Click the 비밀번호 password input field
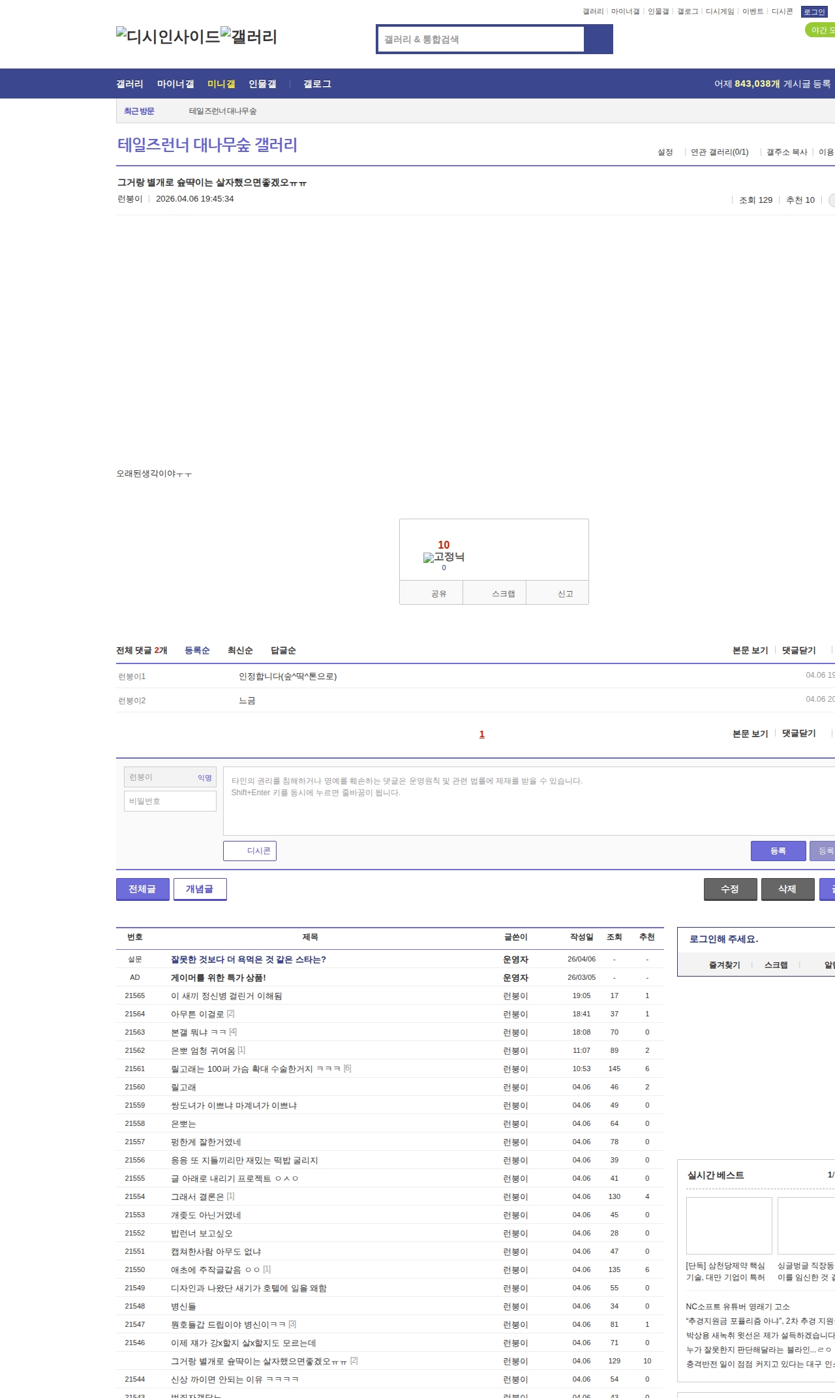835x1398 pixels. 170,801
